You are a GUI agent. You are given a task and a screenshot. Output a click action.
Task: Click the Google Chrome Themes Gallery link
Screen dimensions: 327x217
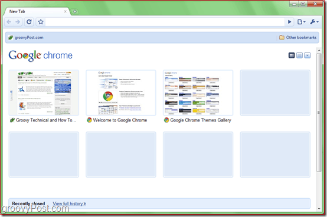[x=201, y=120]
